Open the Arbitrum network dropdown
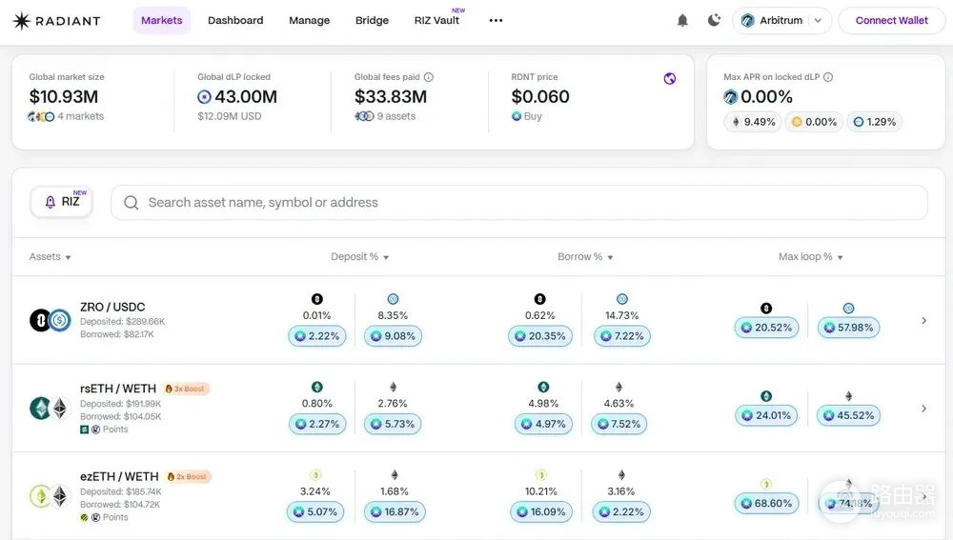 (x=781, y=21)
